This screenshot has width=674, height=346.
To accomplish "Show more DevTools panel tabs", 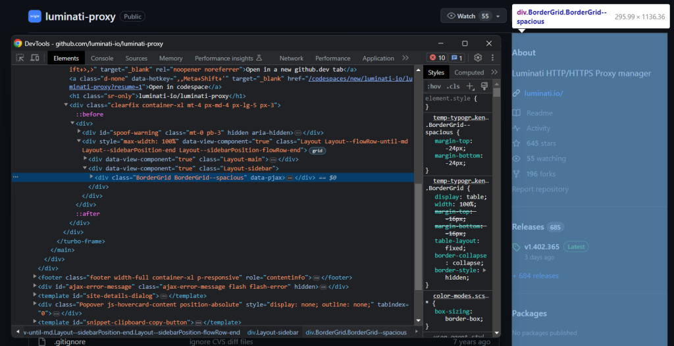I will tap(405, 59).
